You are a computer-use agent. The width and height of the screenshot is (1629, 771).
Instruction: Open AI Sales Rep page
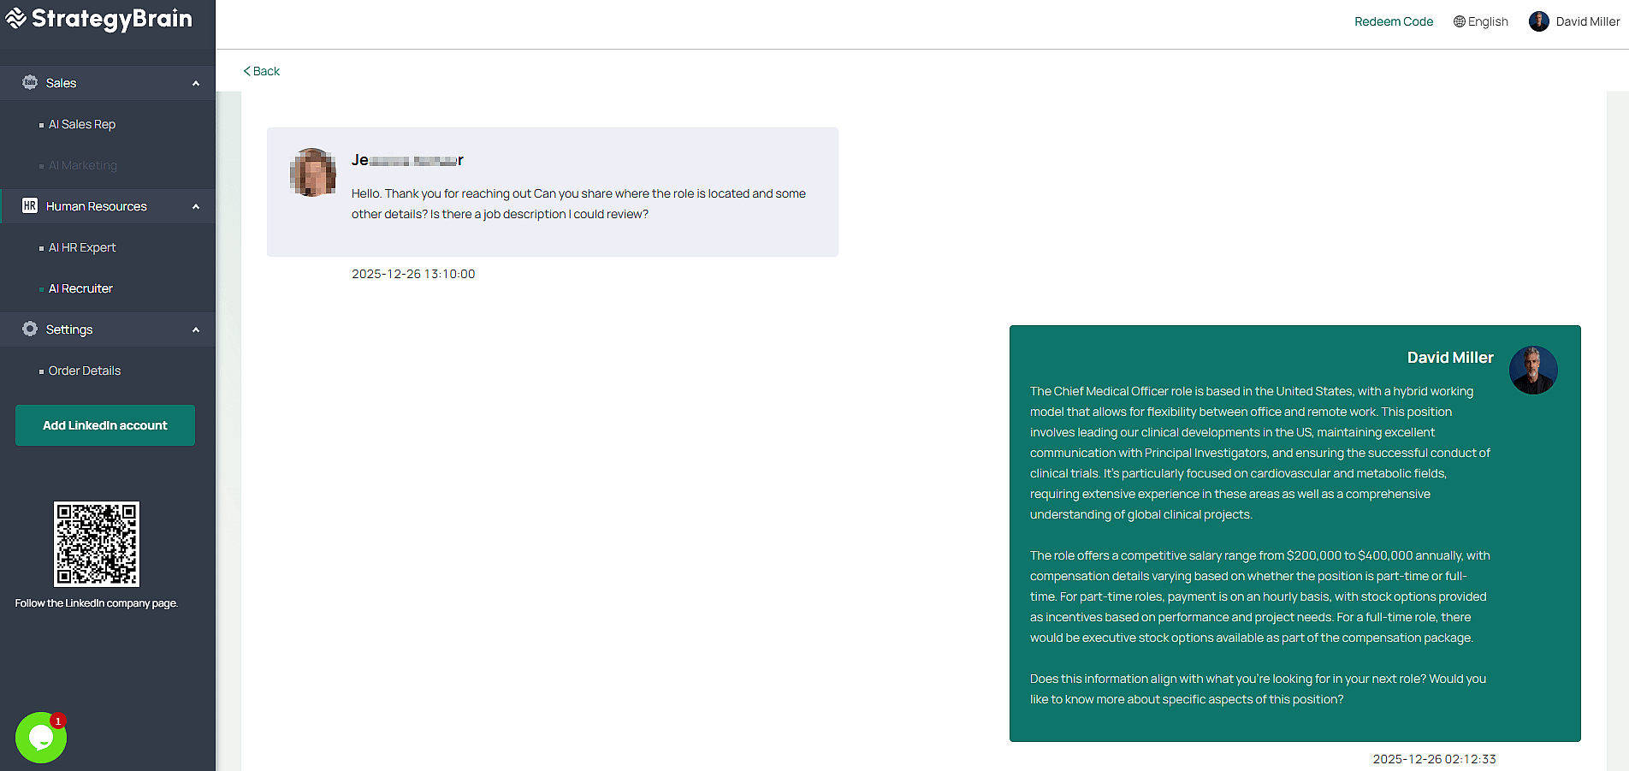click(82, 124)
